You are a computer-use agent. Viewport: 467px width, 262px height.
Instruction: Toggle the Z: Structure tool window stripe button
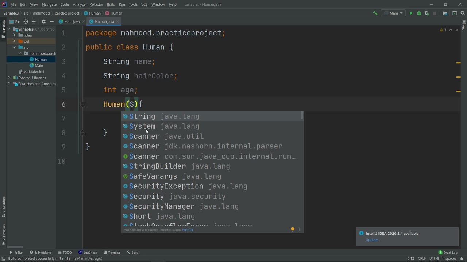coord(3,206)
